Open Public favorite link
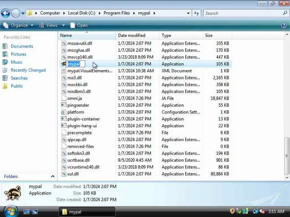The width and height of the screenshot is (290, 217). [x=17, y=86]
